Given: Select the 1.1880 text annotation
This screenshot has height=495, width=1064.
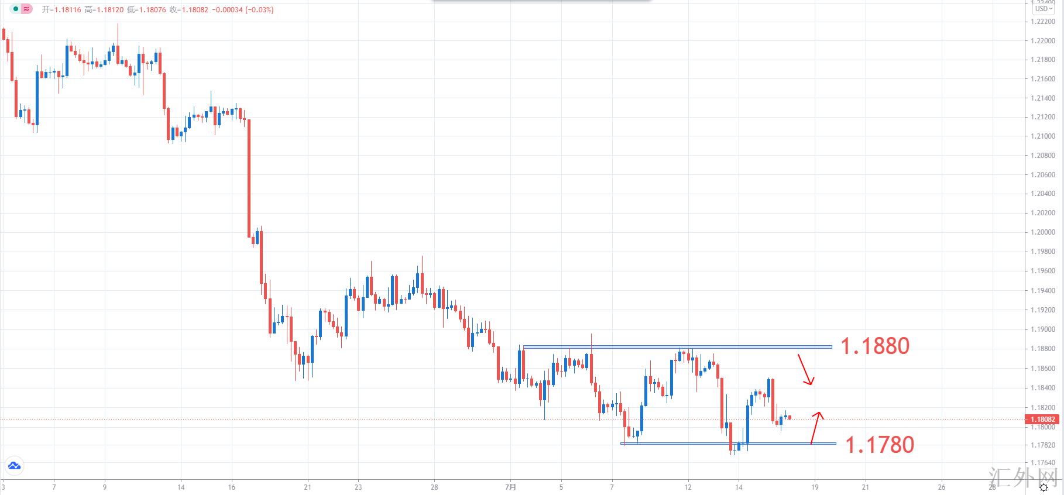Looking at the screenshot, I should coord(875,346).
